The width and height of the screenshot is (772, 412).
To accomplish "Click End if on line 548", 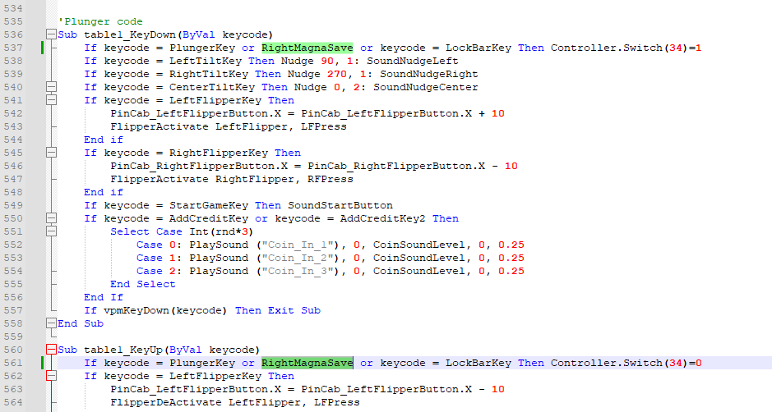I will 104,192.
